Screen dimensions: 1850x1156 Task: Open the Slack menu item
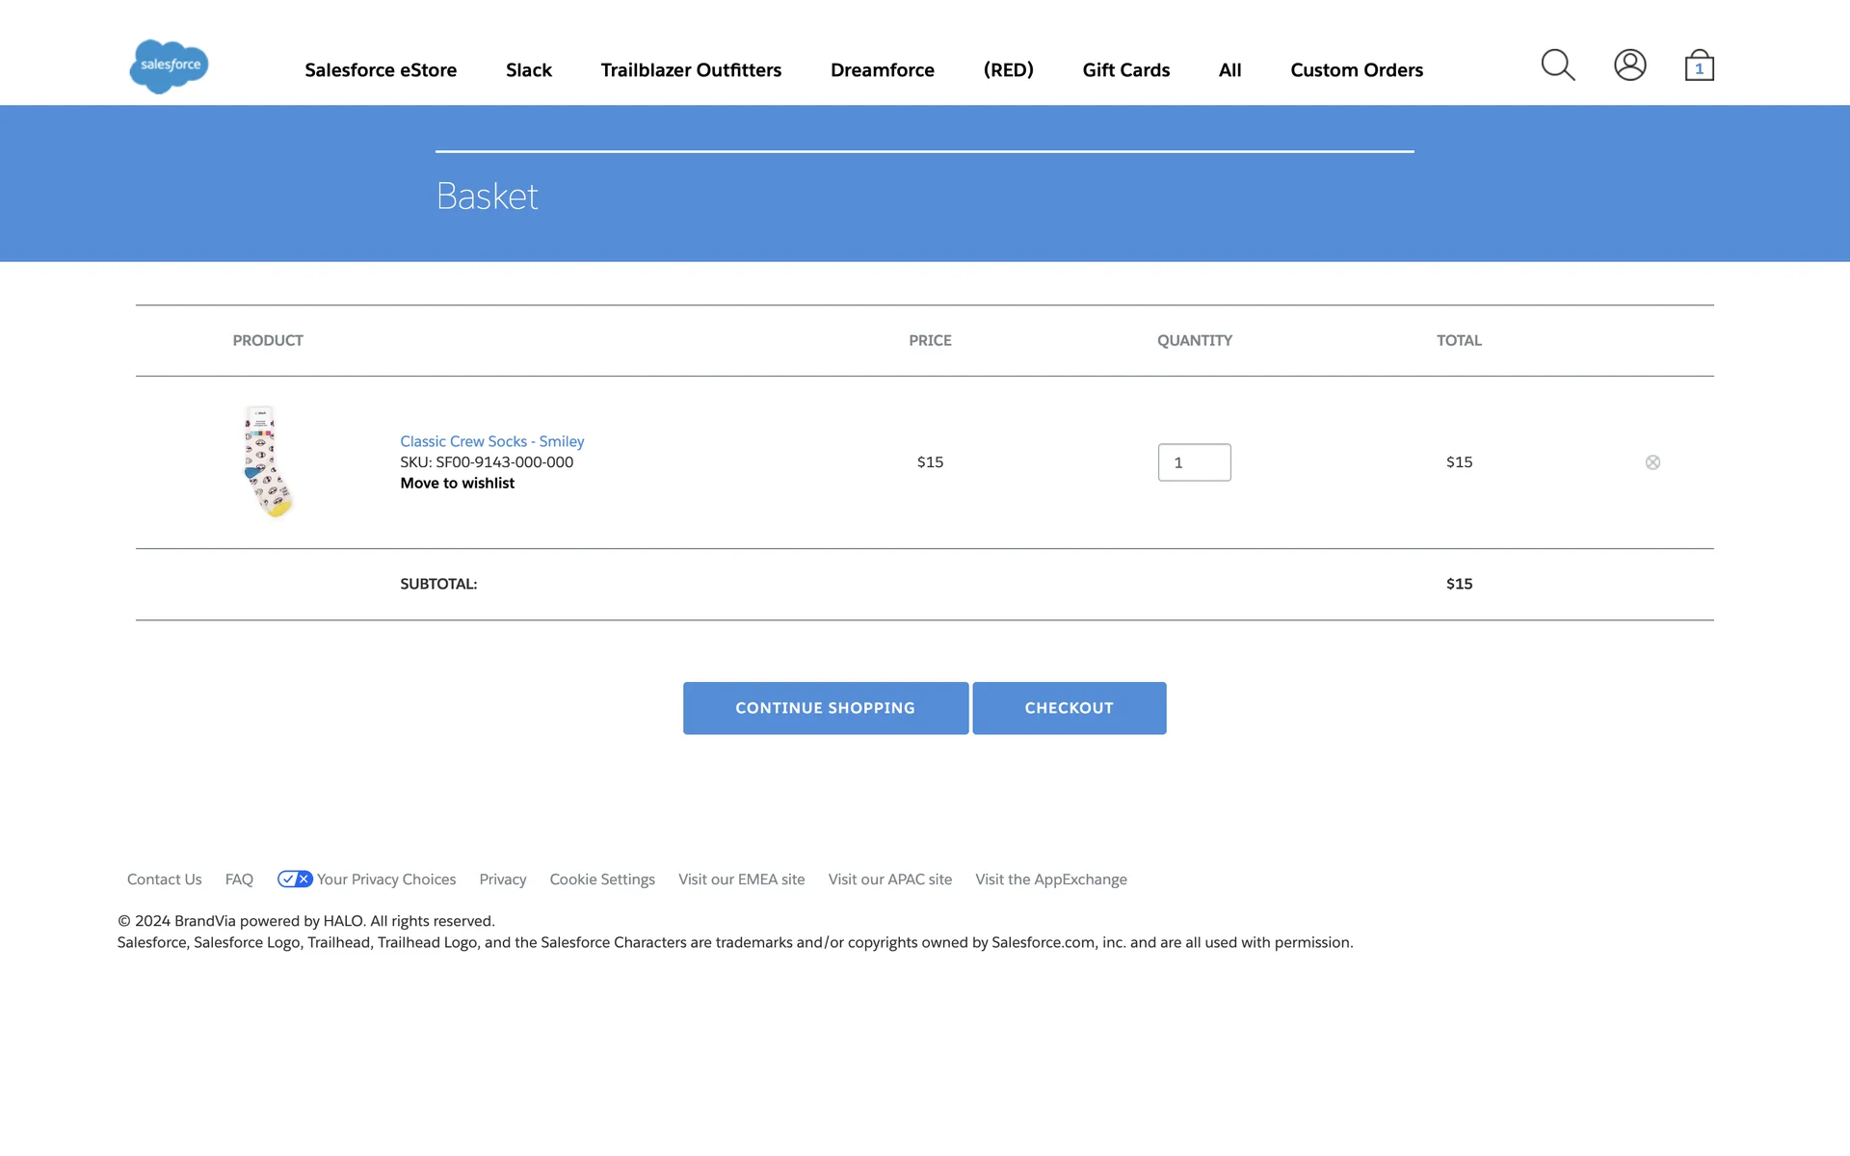point(528,70)
